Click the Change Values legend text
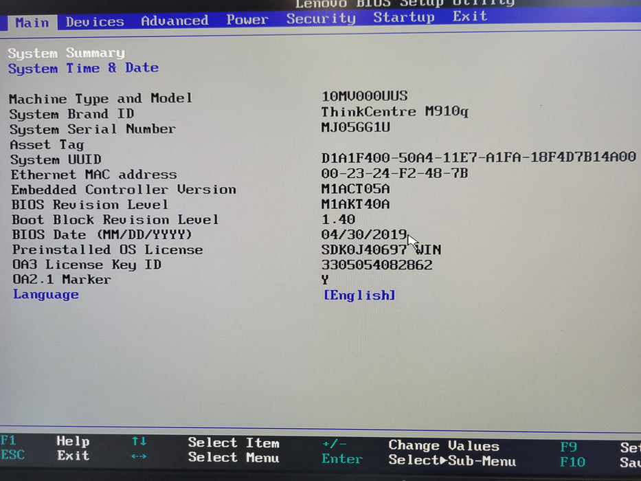This screenshot has width=641, height=481. coord(444,446)
